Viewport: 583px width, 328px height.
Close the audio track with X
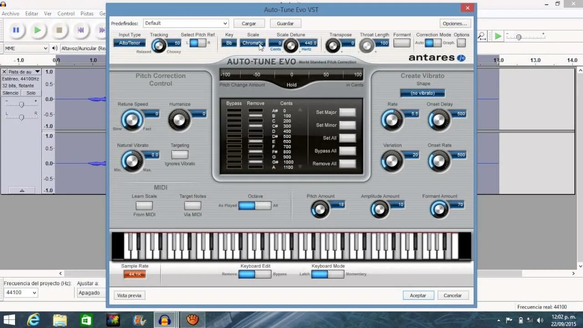4,72
